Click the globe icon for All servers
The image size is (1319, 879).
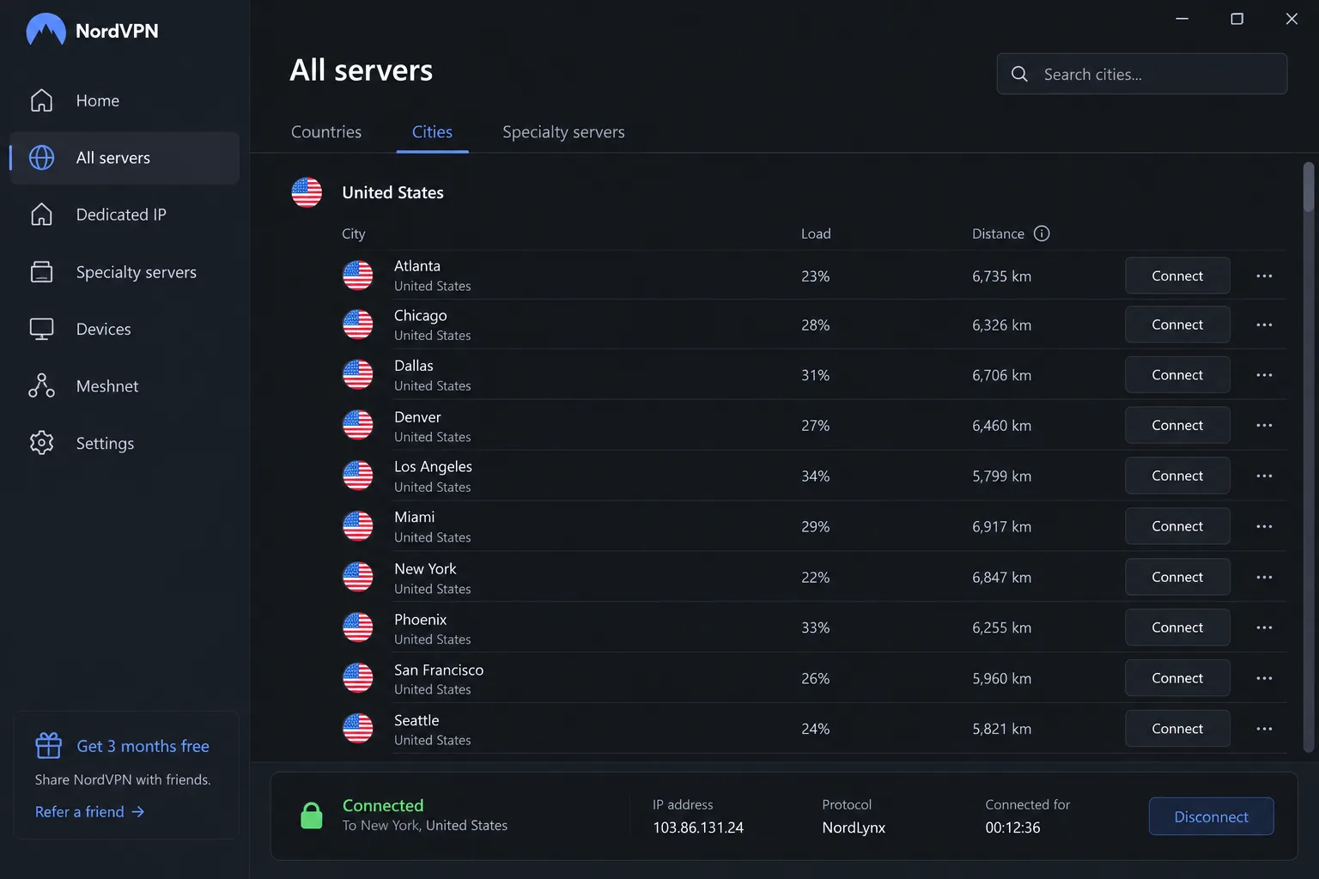[x=41, y=158]
